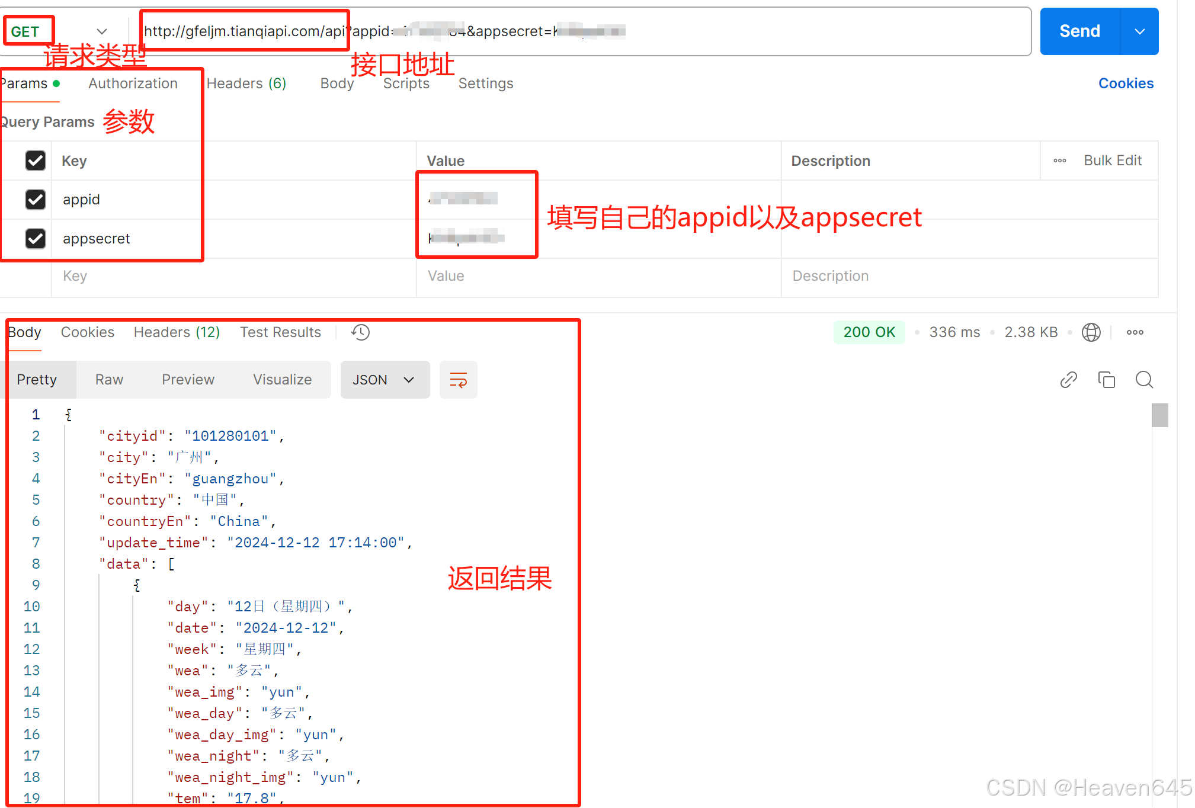Open response more options ellipsis
Screen dimensions: 1195x808
coord(1135,332)
